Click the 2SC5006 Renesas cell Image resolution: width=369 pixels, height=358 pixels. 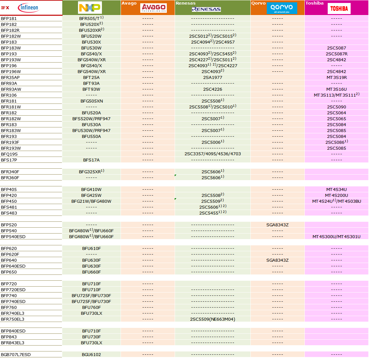(x=213, y=142)
